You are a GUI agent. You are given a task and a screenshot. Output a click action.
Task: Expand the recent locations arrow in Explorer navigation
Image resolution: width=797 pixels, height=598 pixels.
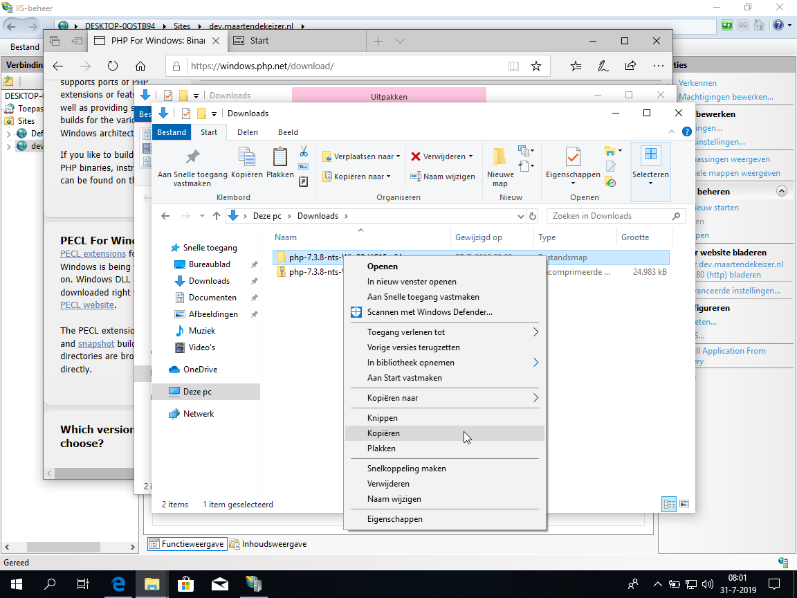[202, 216]
